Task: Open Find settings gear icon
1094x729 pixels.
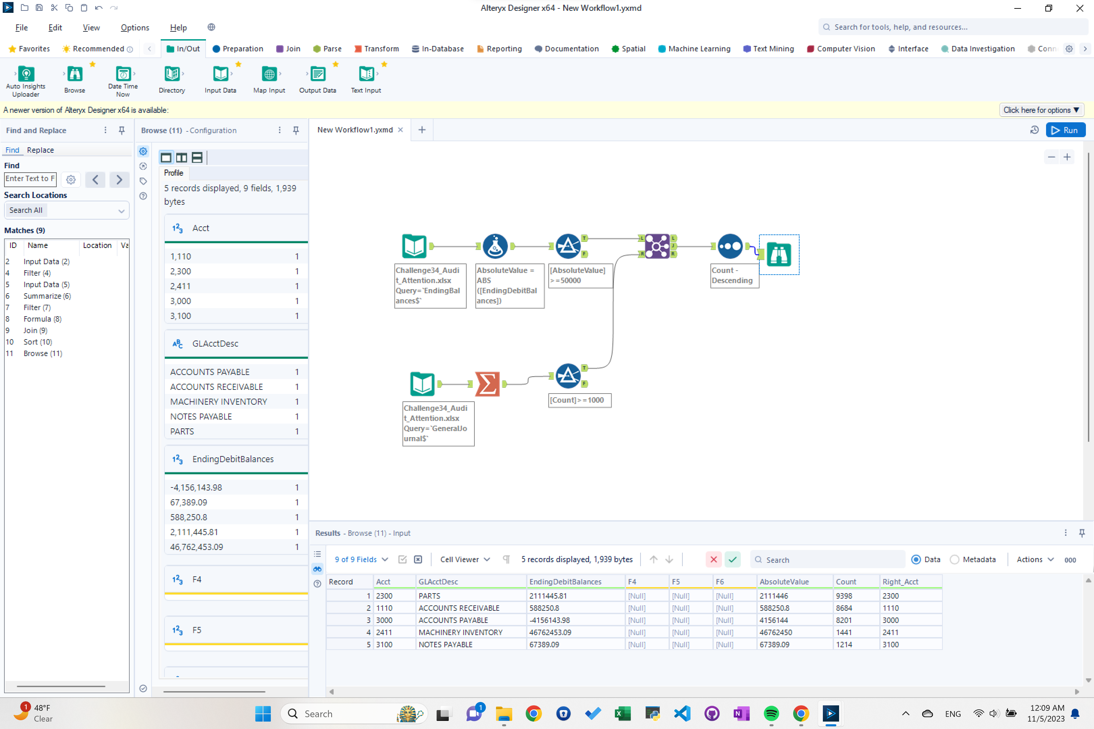Action: pyautogui.click(x=71, y=179)
